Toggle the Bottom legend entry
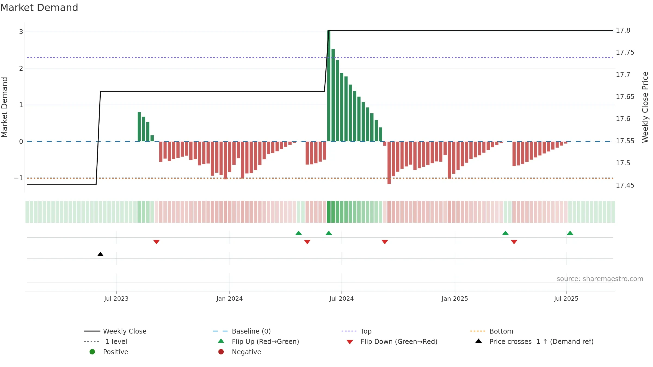This screenshot has height=367, width=653. (x=492, y=331)
